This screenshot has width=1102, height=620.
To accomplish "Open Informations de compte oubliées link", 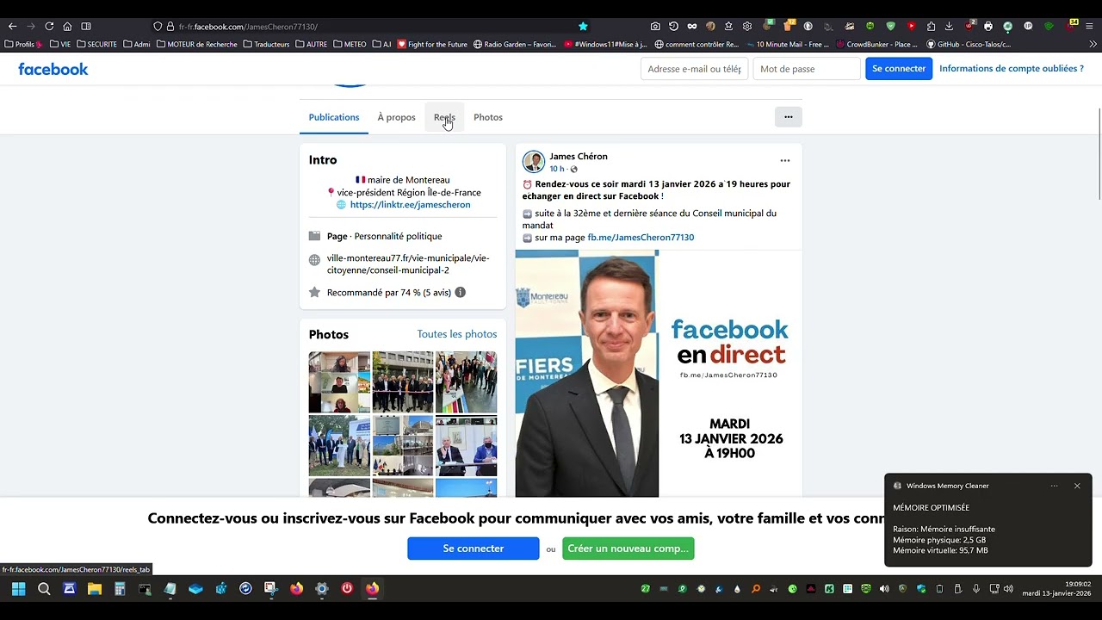I will coord(1012,69).
